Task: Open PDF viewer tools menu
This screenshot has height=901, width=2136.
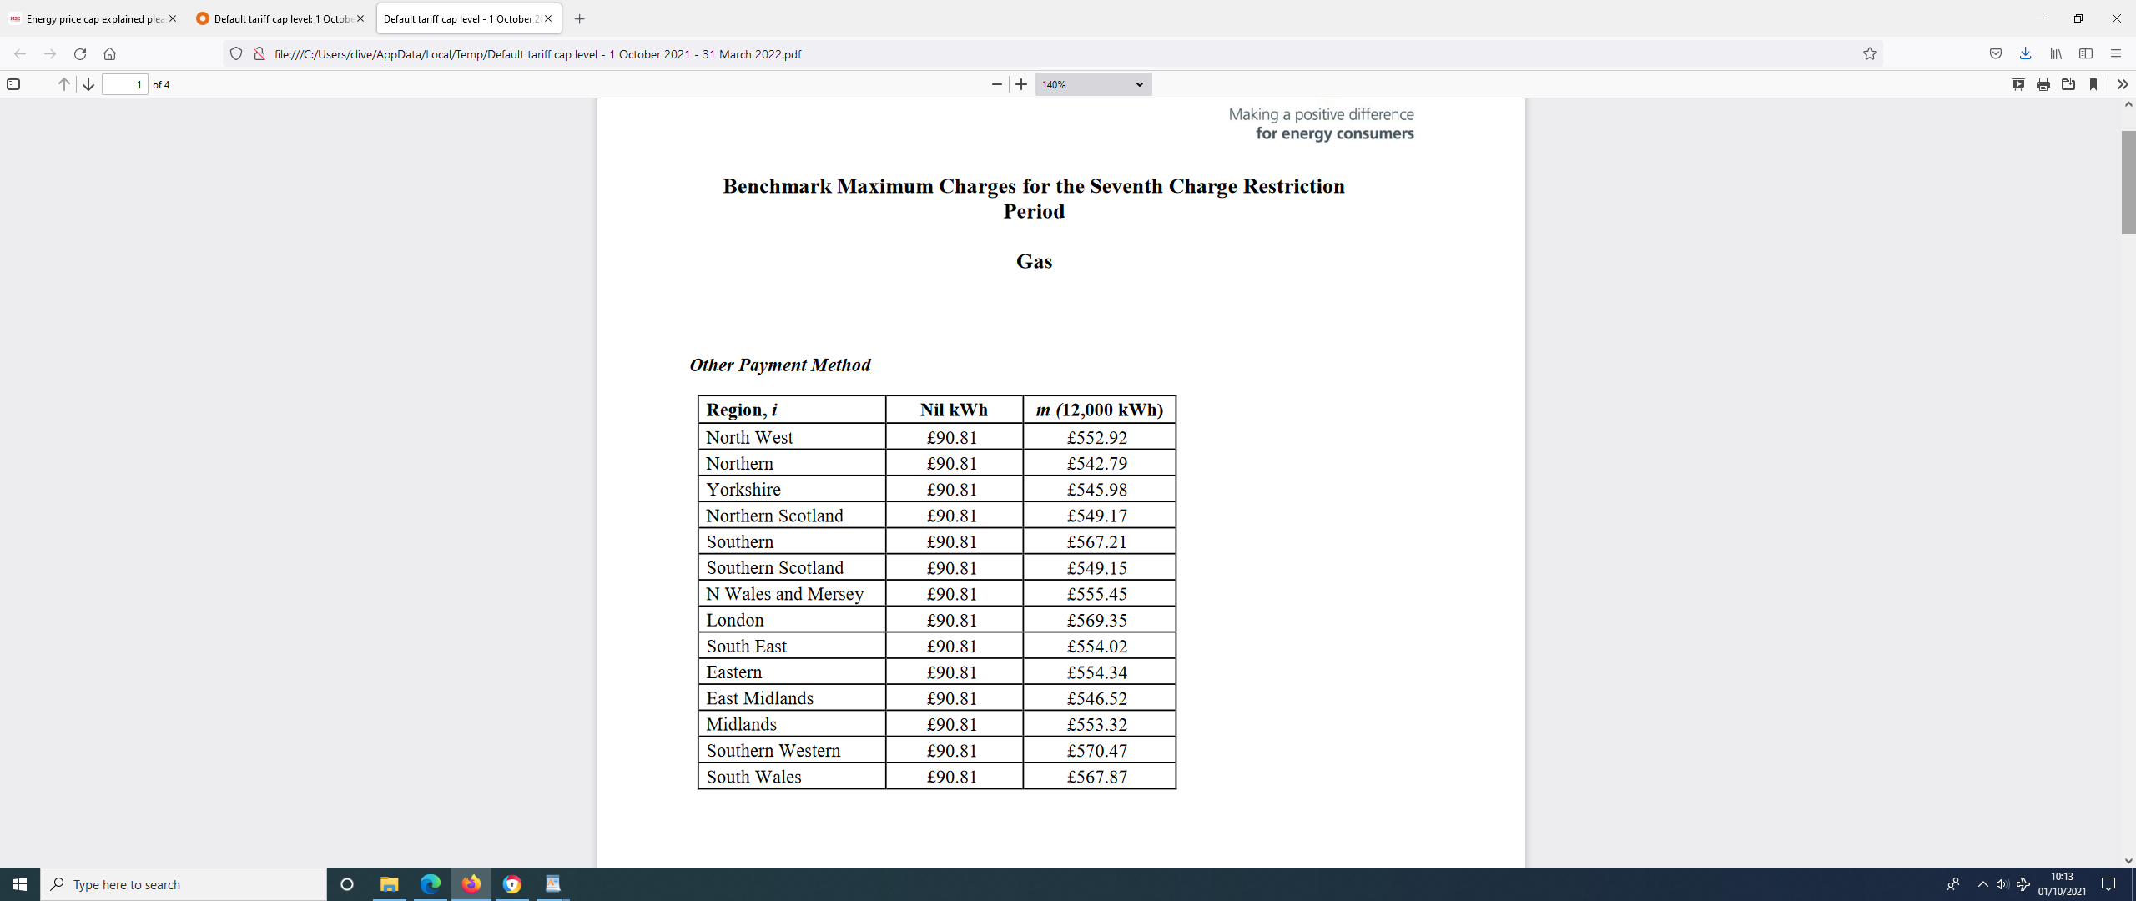Action: (2123, 84)
